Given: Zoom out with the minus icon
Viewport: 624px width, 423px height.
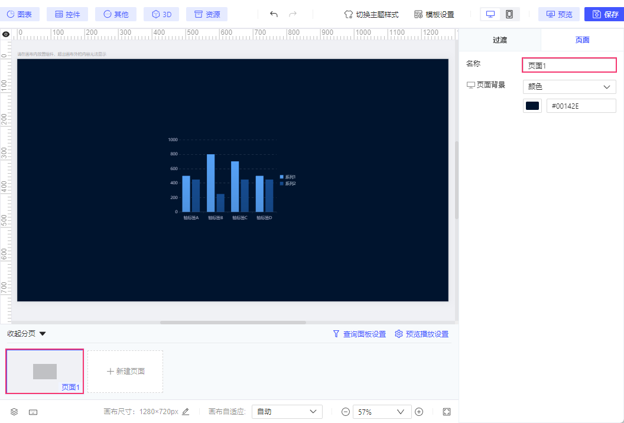Looking at the screenshot, I should [346, 412].
